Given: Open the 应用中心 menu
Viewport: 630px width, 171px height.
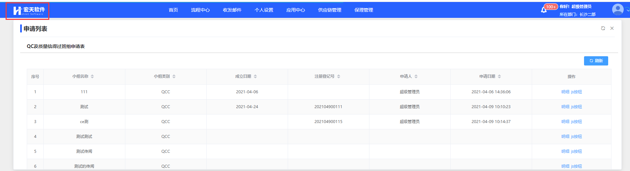Looking at the screenshot, I should pos(296,10).
